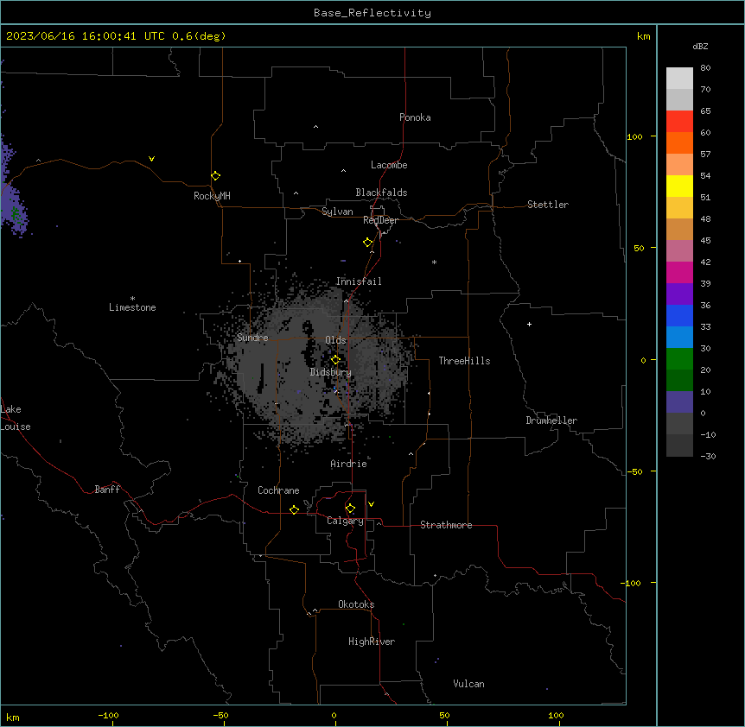Click the Stettler label
The height and width of the screenshot is (727, 745).
[548, 205]
